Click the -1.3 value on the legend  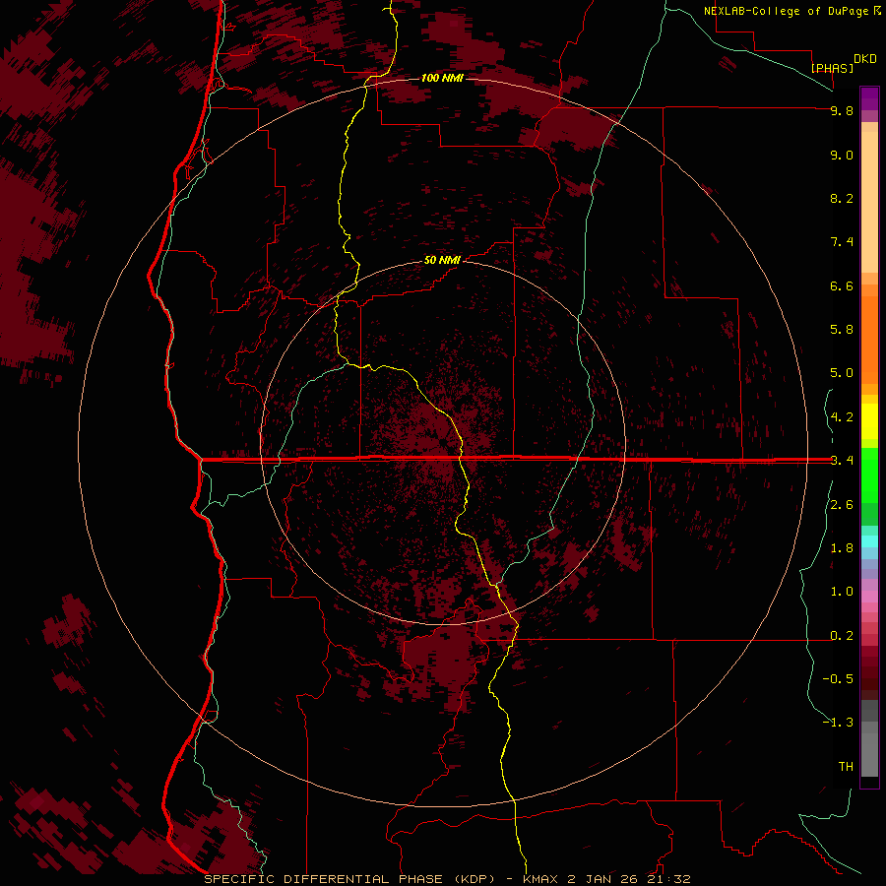838,723
